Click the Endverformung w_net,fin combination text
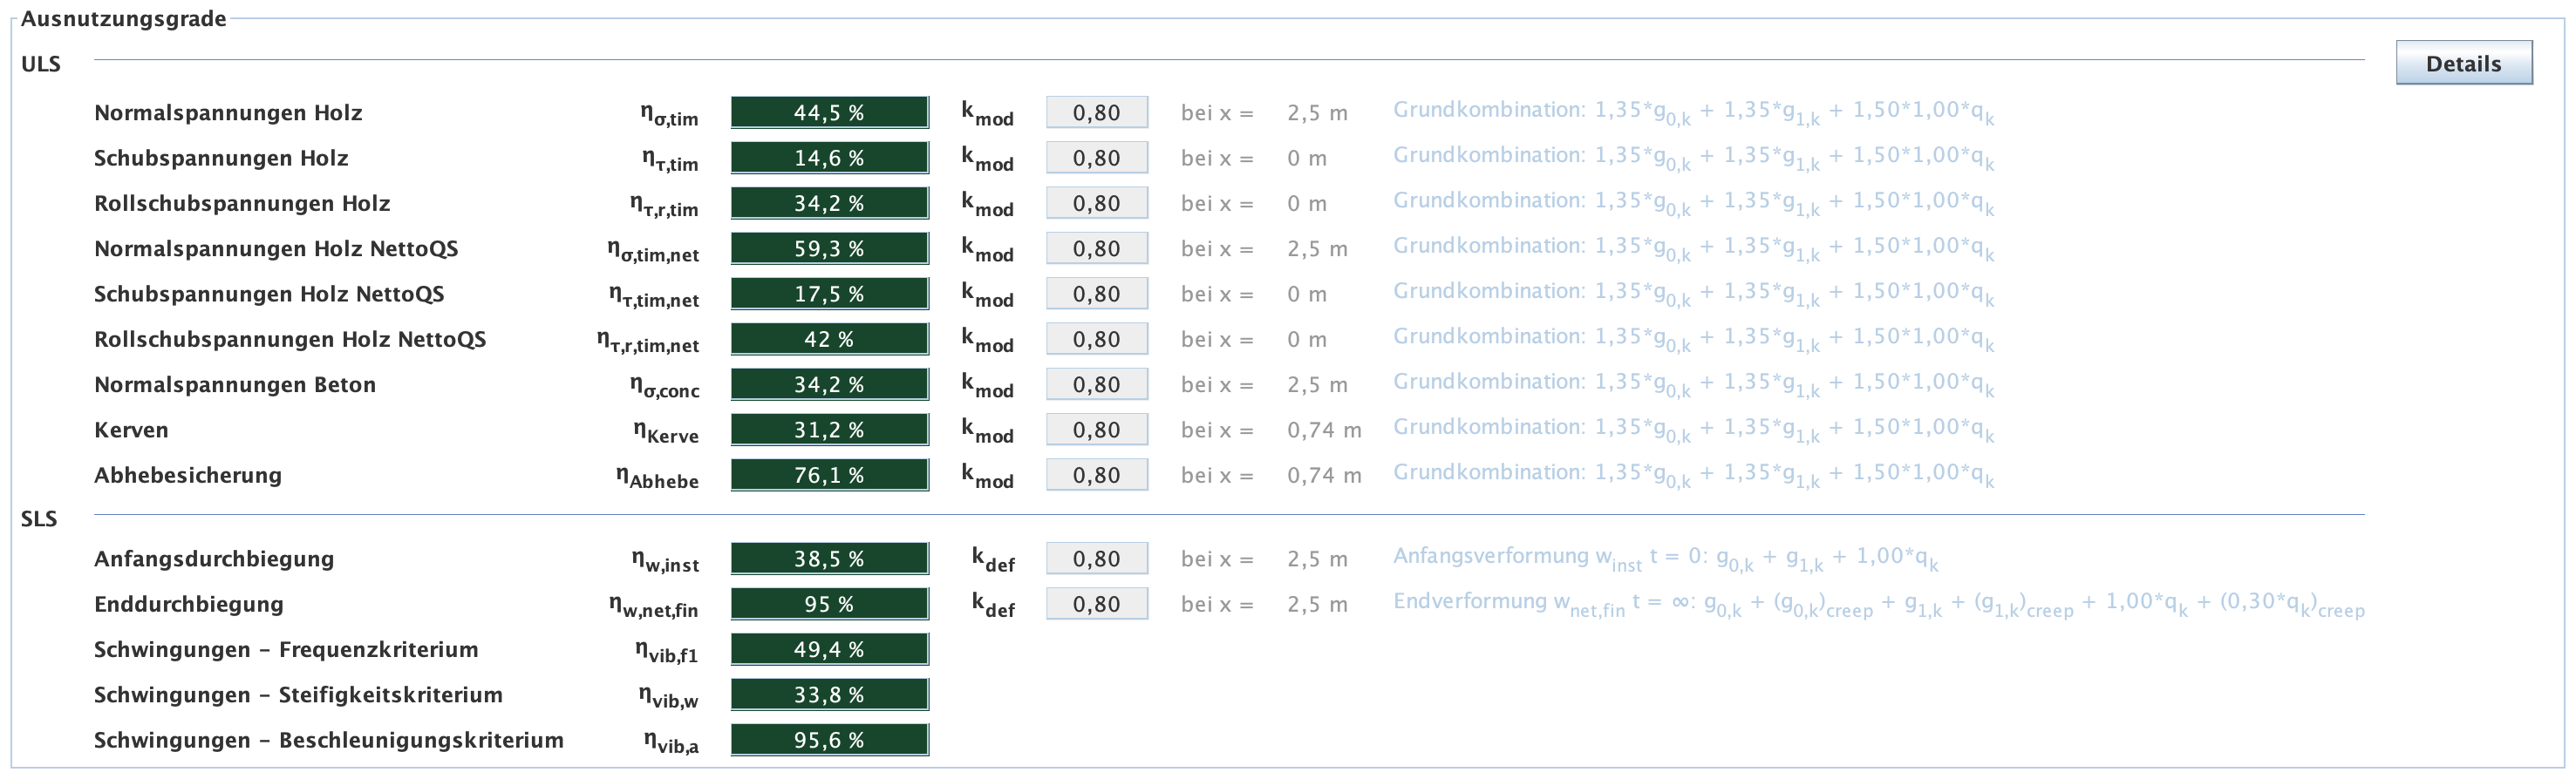 coord(1878,603)
